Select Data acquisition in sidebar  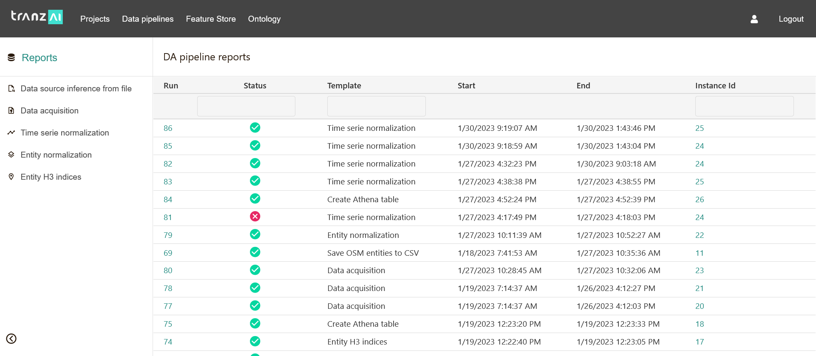tap(50, 110)
